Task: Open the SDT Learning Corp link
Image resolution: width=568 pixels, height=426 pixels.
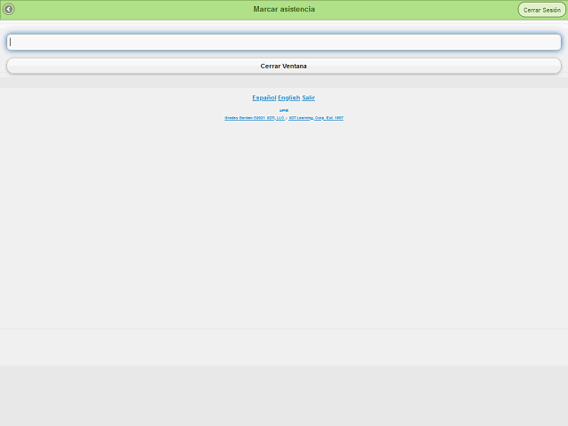Action: click(316, 118)
